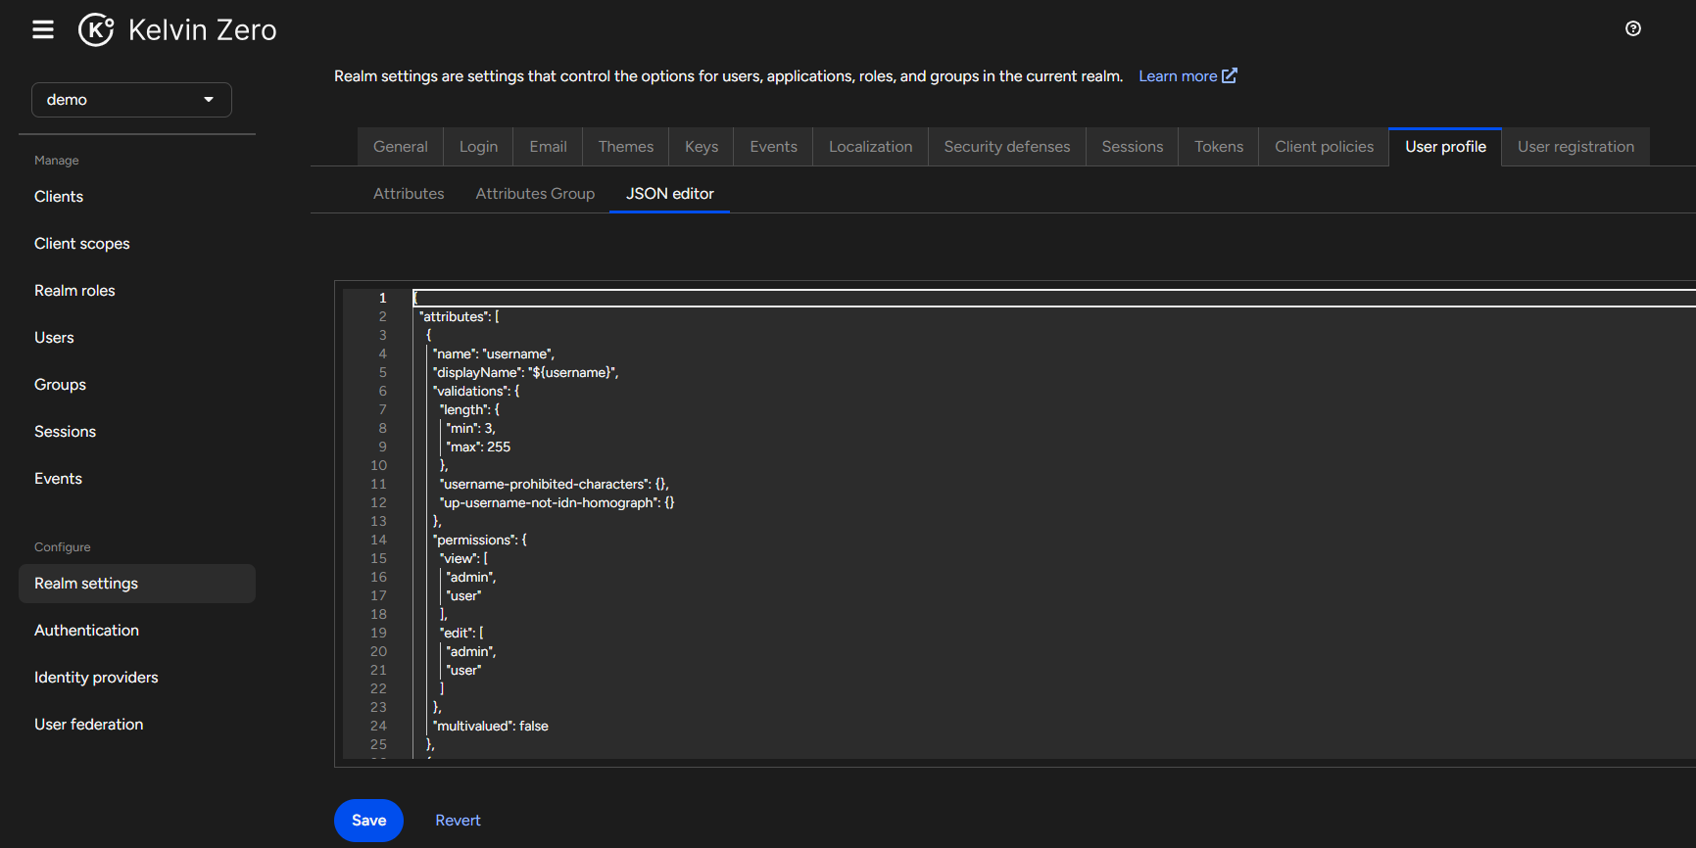Open Realm roles page
The image size is (1696, 848).
(74, 291)
